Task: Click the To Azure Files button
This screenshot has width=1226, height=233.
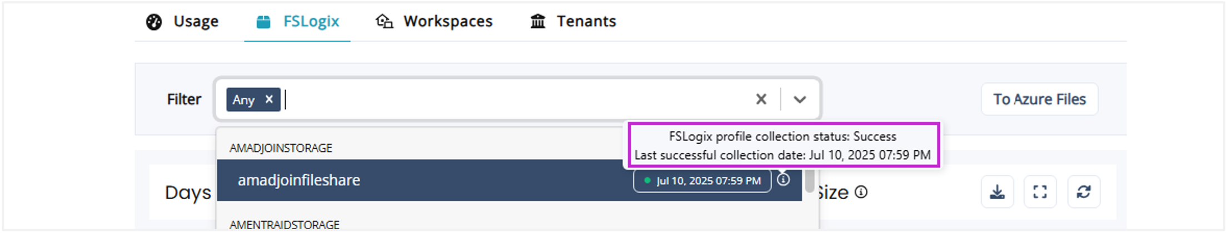Action: point(1039,99)
